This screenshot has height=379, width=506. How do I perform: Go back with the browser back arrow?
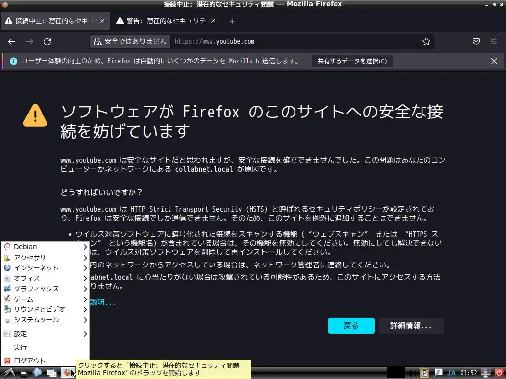(12, 41)
